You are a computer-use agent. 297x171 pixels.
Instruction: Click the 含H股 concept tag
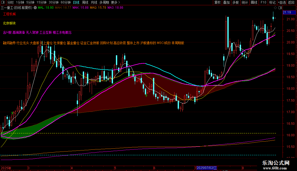point(7,32)
